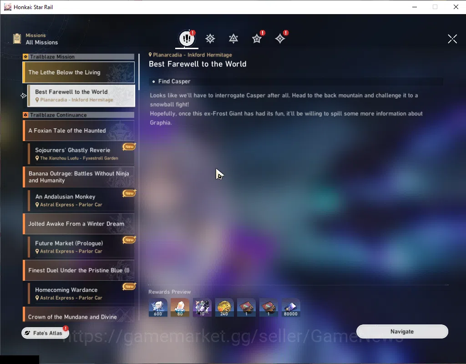Close the Missions panel with the X icon
Screen dimensions: 466x364
(x=452, y=39)
